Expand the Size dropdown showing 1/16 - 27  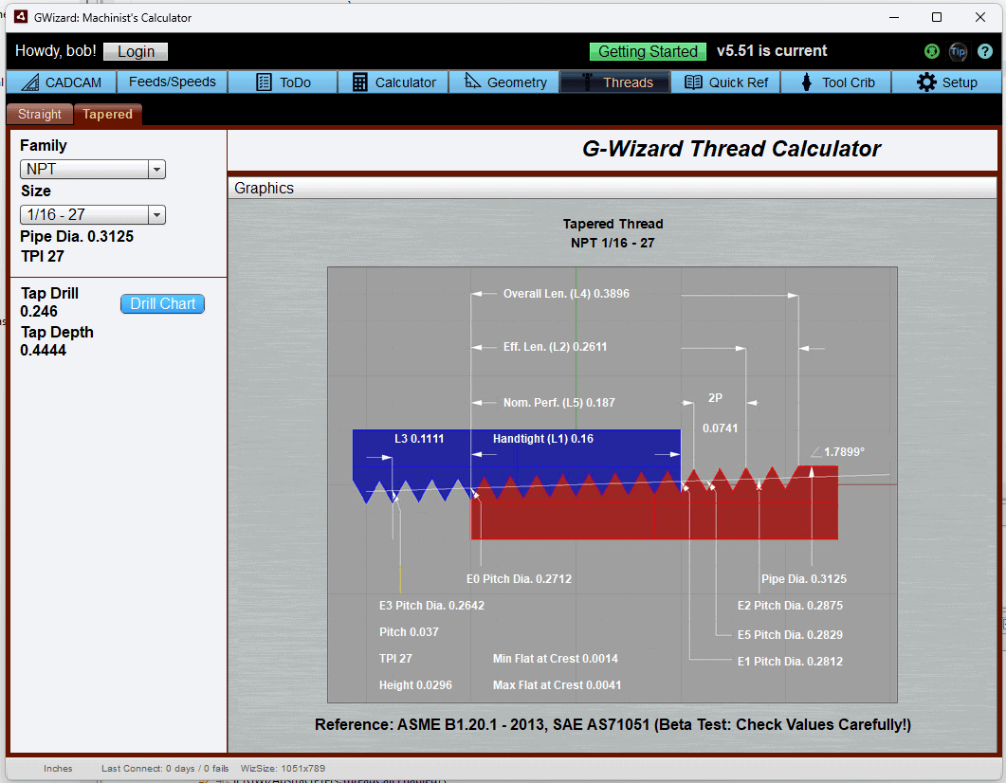click(156, 214)
